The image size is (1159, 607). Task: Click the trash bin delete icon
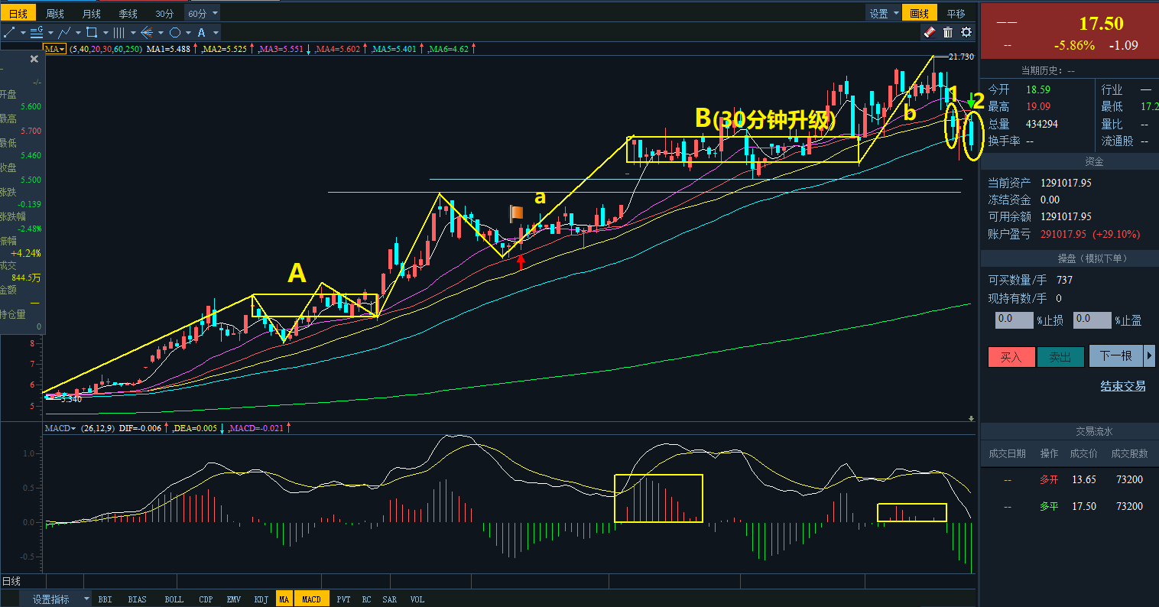(x=948, y=32)
